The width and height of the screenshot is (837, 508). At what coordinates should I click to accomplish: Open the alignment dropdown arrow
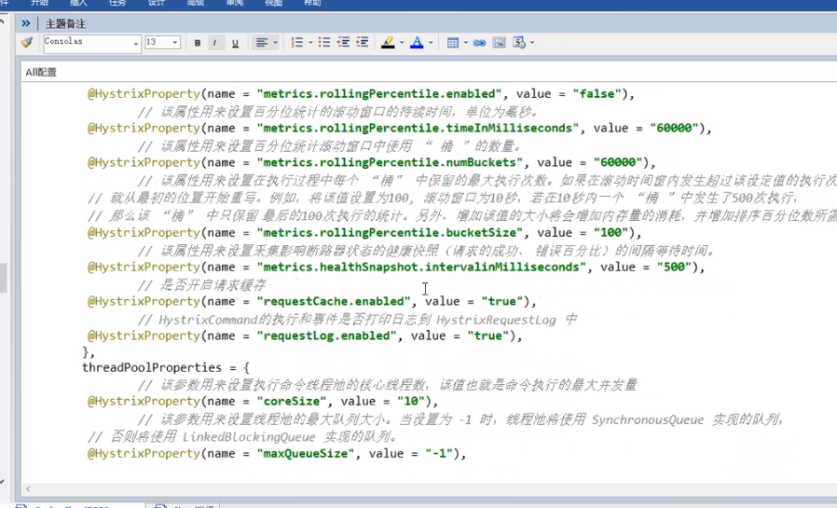pyautogui.click(x=276, y=43)
